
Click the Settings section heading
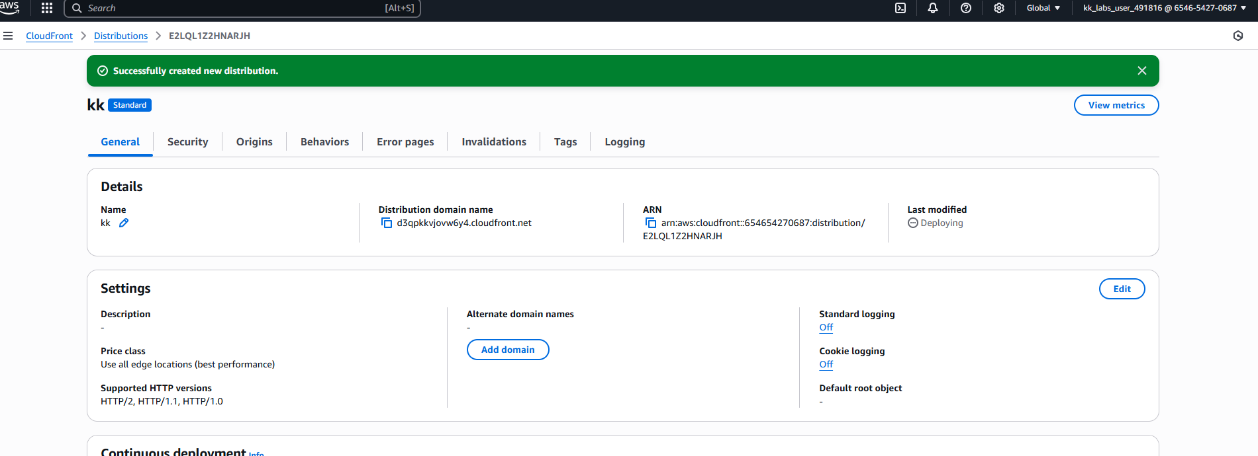[126, 288]
